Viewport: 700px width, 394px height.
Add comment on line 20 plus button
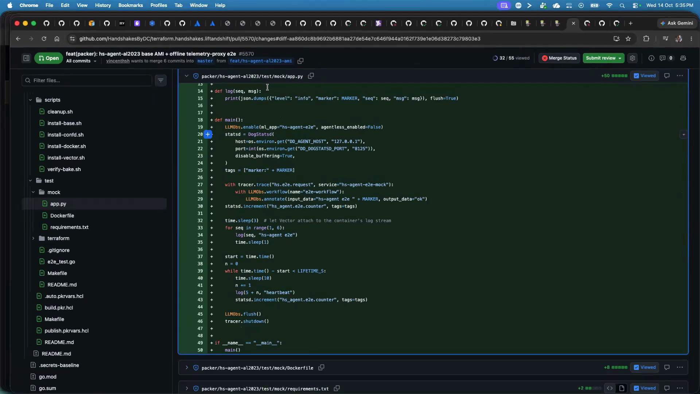coord(208,134)
